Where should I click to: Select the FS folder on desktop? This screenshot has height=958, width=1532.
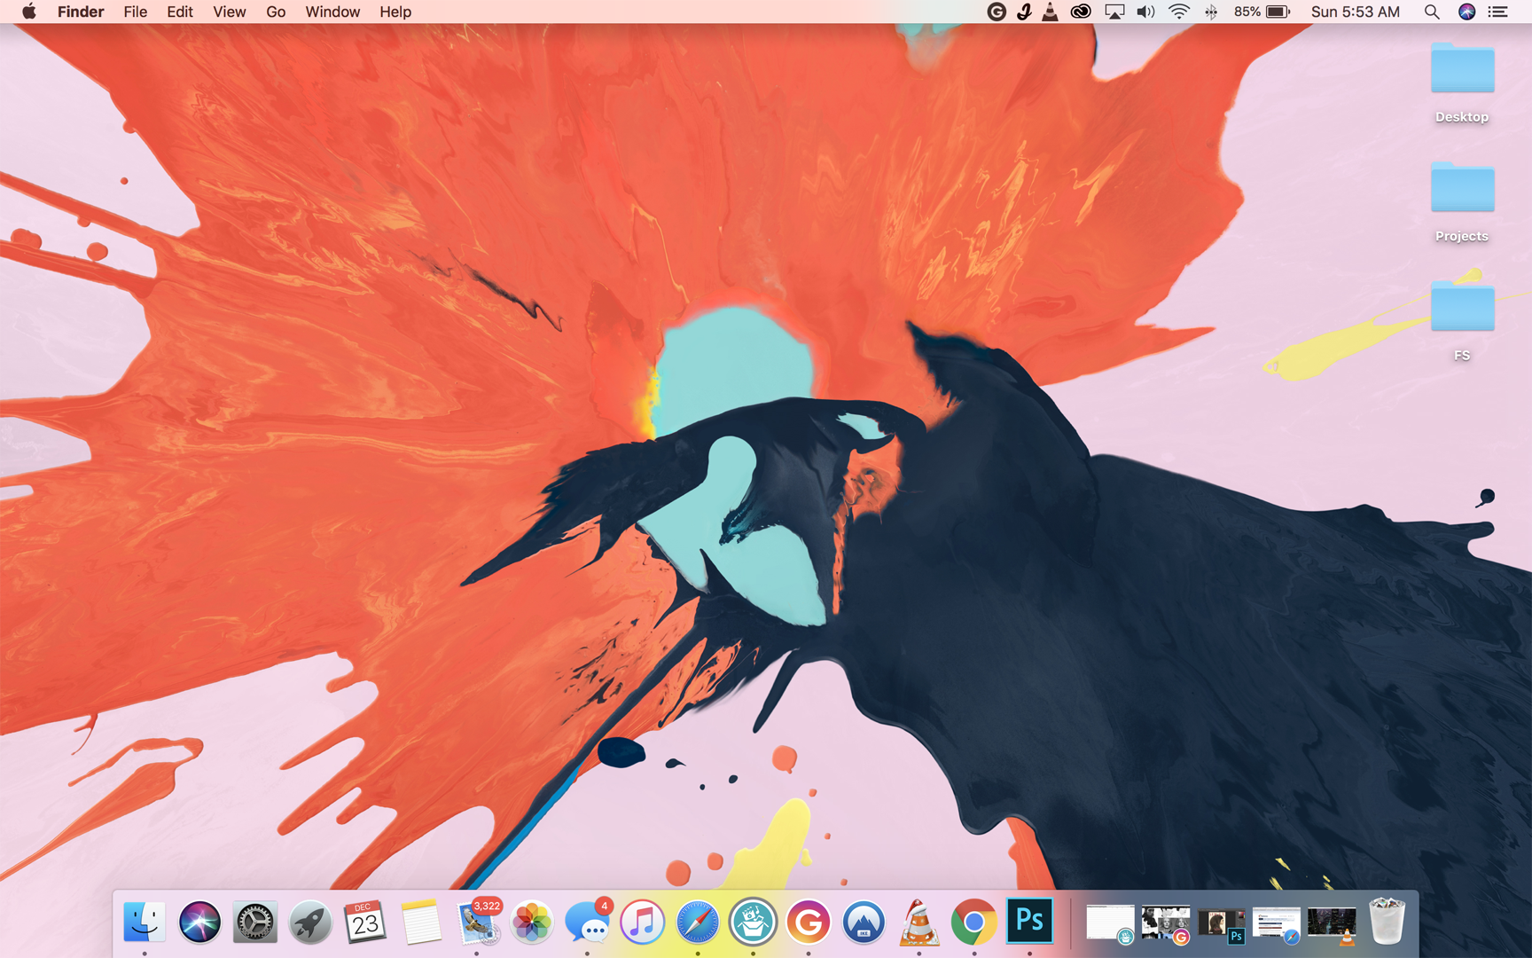pos(1462,321)
